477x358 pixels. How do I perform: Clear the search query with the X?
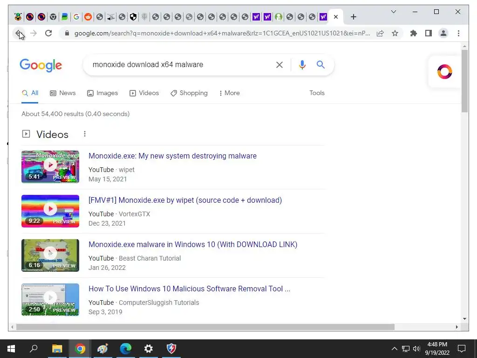tap(279, 64)
